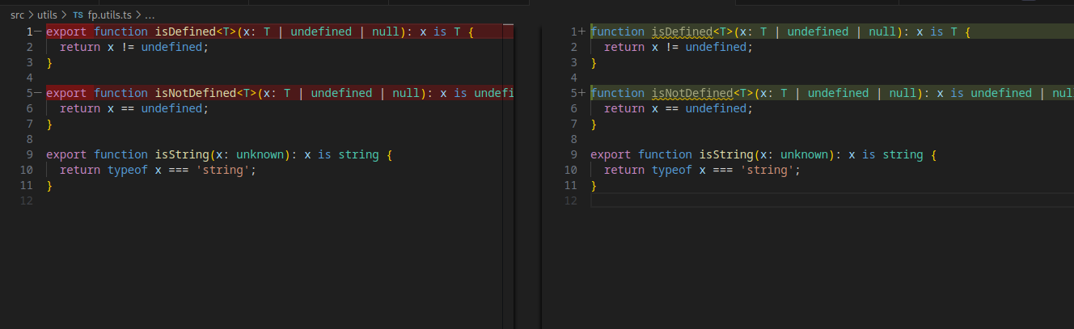Viewport: 1074px width, 329px height.
Task: Click line number 9 in the left pane
Action: tap(29, 154)
